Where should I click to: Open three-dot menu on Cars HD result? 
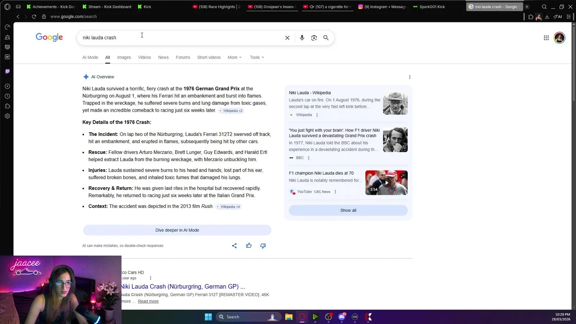pos(150,278)
